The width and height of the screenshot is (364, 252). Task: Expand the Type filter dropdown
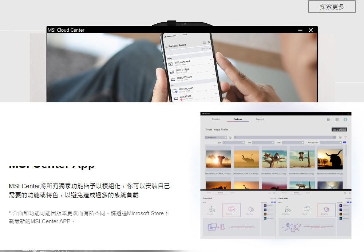pyautogui.click(x=234, y=142)
